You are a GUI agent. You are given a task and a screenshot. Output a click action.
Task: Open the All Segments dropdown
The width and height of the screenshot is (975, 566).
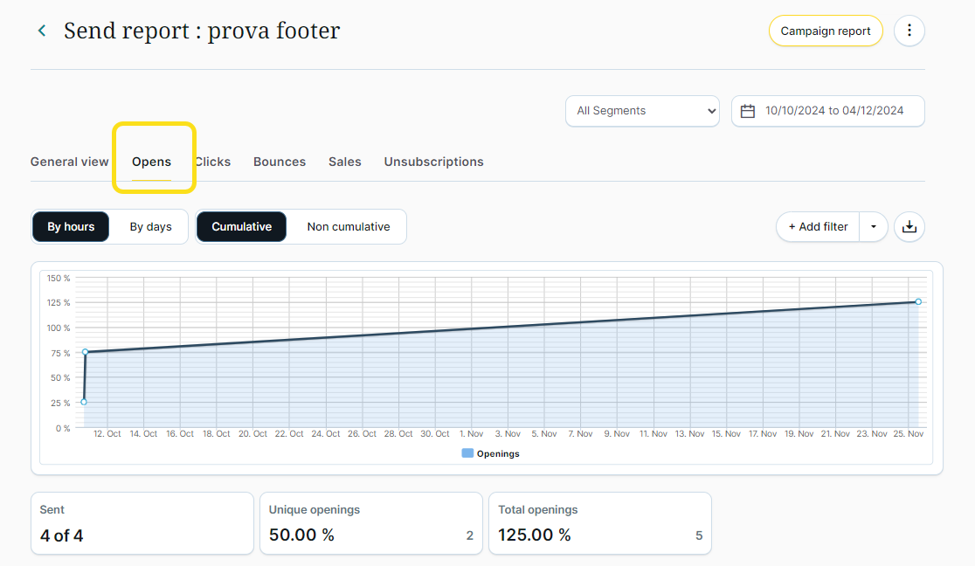642,111
